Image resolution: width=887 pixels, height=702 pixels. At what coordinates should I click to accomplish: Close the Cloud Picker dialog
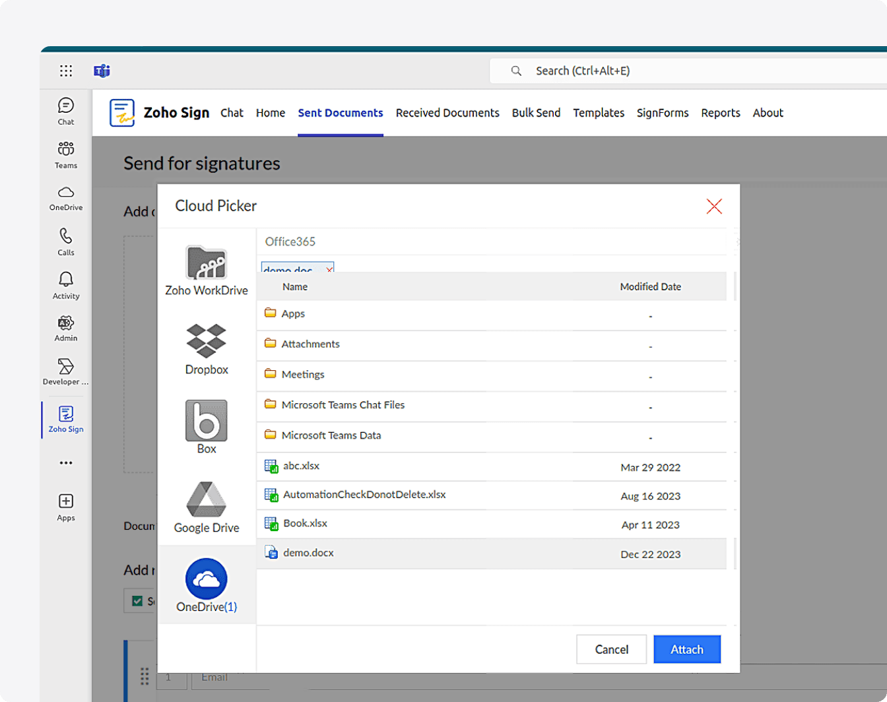pyautogui.click(x=714, y=207)
